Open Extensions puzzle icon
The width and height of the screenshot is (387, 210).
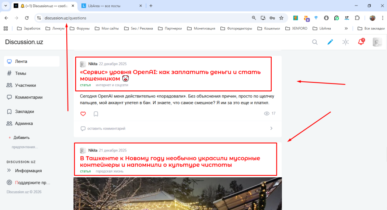coord(357,18)
